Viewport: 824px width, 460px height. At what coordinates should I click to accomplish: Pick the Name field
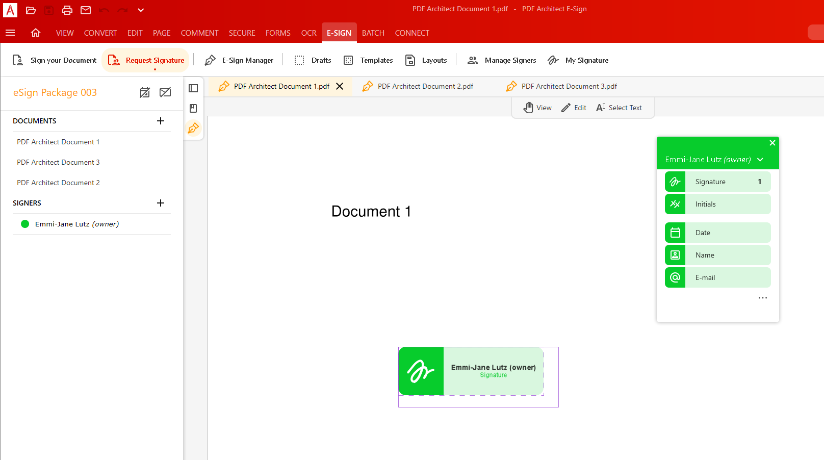pyautogui.click(x=718, y=255)
